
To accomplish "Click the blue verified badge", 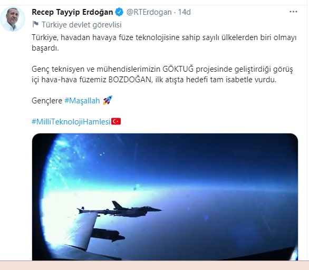I will click(x=119, y=12).
